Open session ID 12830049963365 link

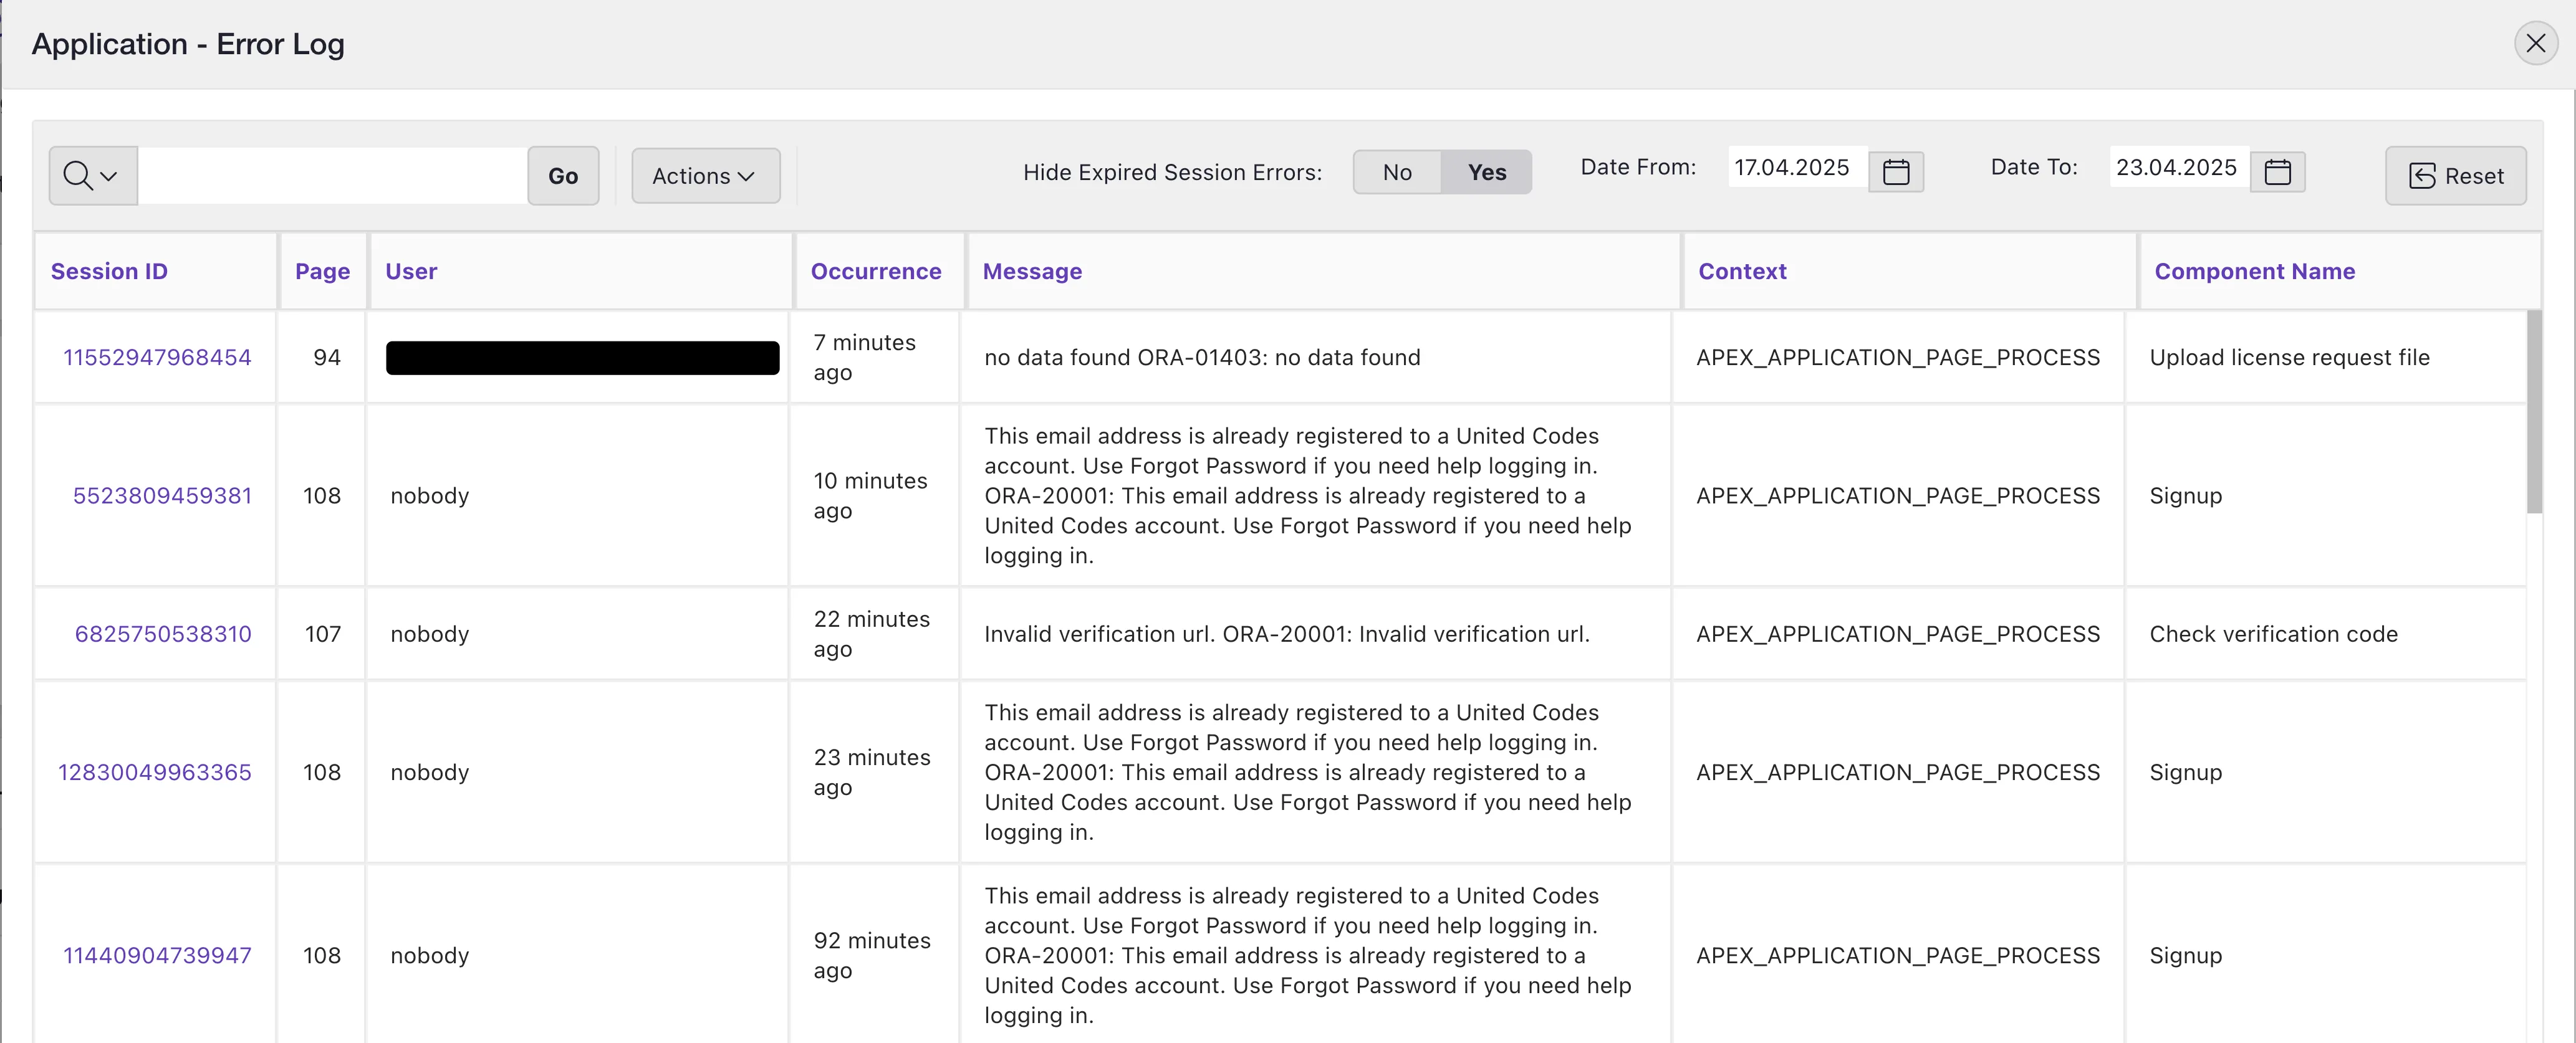pos(155,772)
